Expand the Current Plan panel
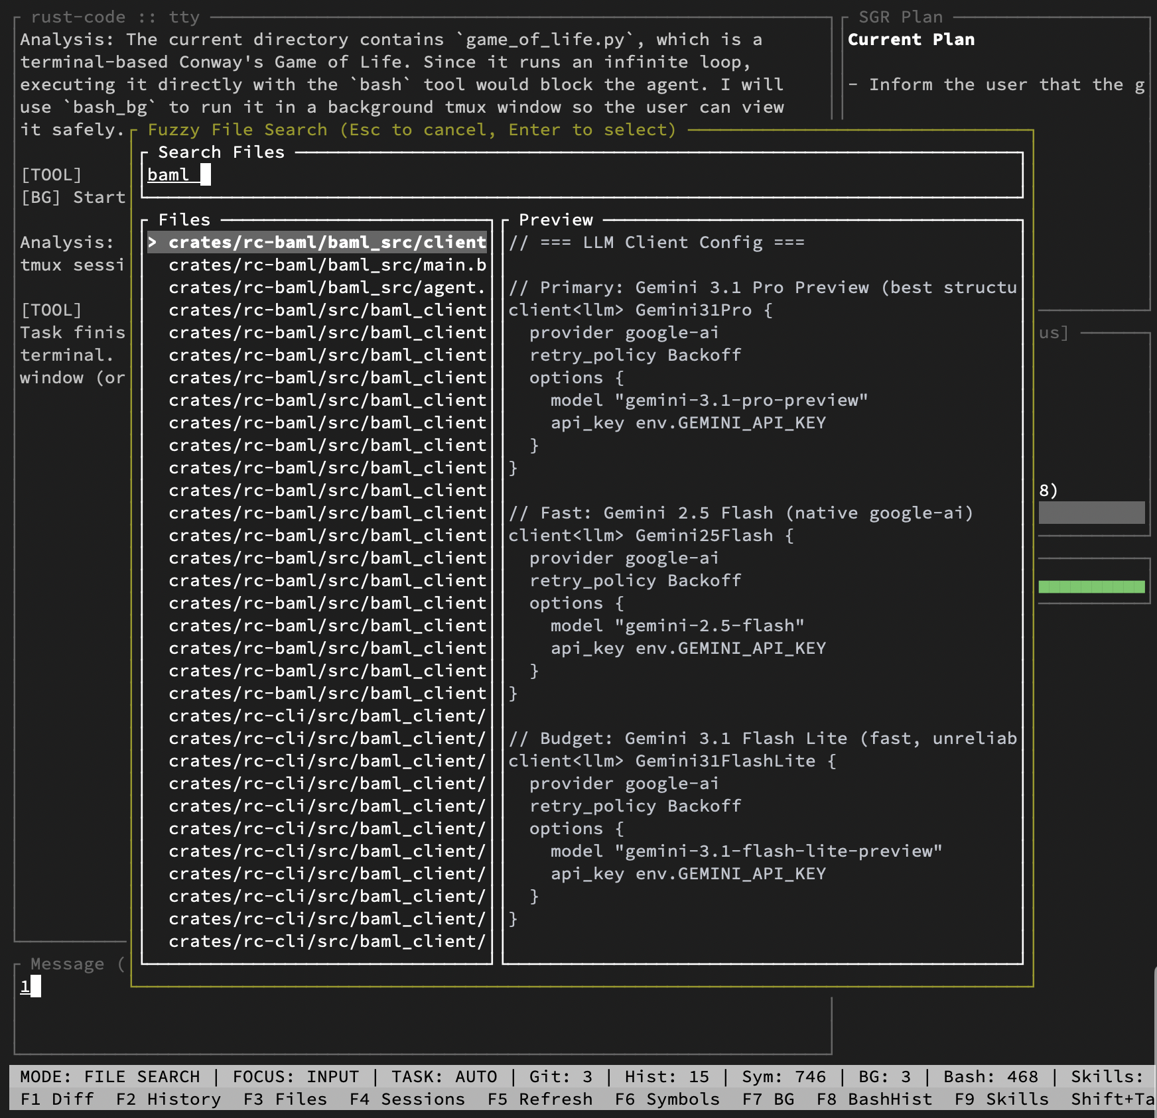 click(911, 39)
